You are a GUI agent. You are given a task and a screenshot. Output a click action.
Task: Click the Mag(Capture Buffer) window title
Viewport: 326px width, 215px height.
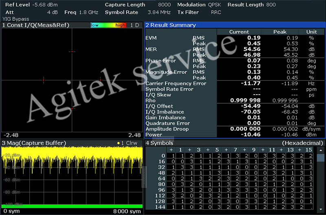pyautogui.click(x=34, y=143)
